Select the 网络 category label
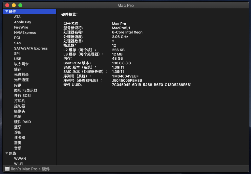The width and height of the screenshot is (251, 174). tap(12, 153)
